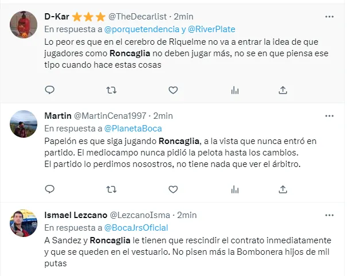Open more options on Ismael Lezcano's tweet
This screenshot has width=351, height=276.
tap(329, 215)
